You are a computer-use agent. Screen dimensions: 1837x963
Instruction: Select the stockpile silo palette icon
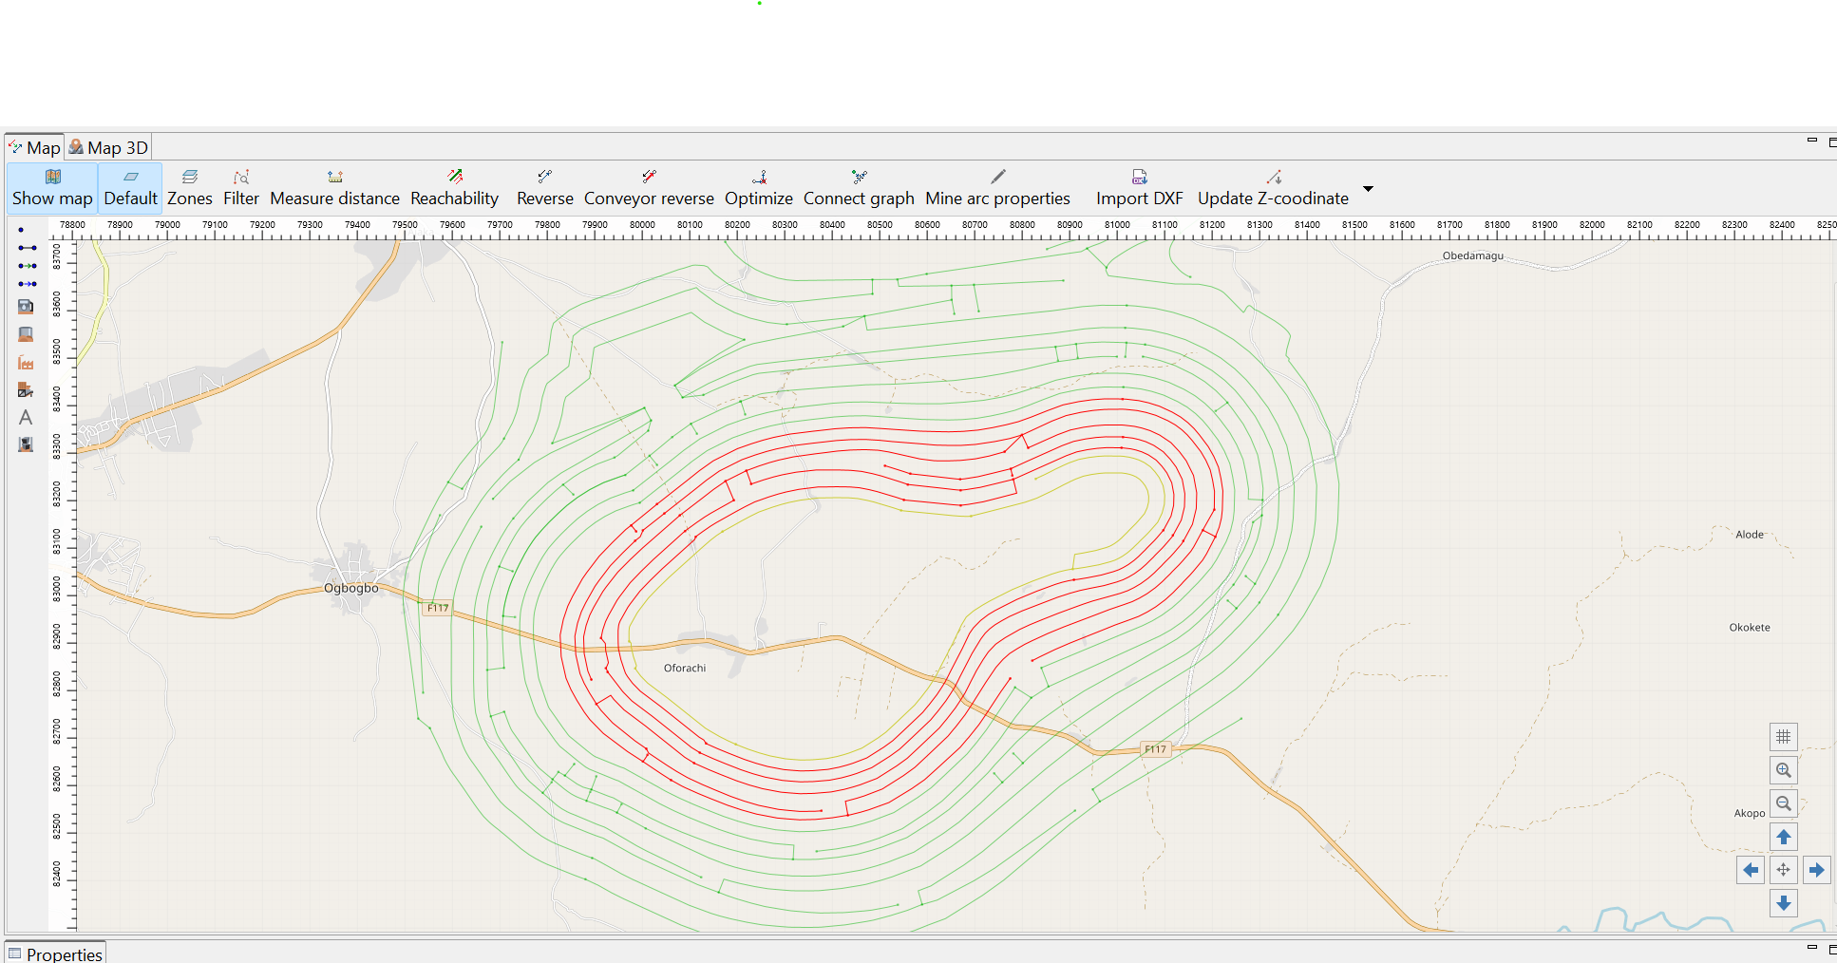(x=26, y=334)
